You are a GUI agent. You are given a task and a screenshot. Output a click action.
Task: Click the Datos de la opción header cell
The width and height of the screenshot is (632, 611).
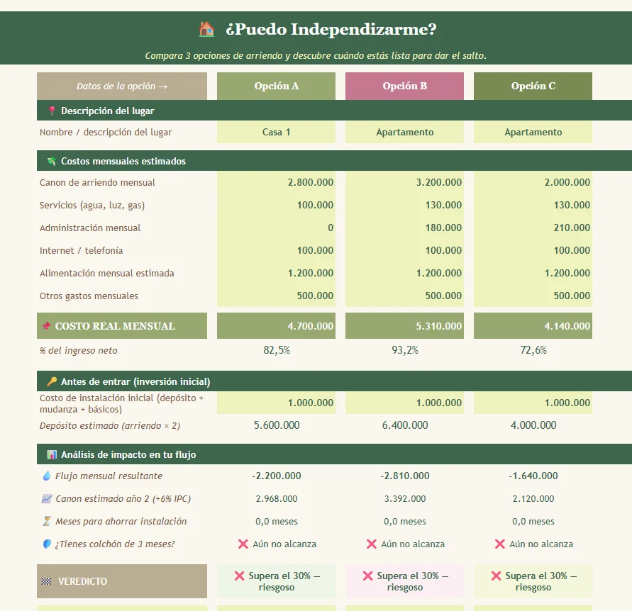click(x=122, y=86)
